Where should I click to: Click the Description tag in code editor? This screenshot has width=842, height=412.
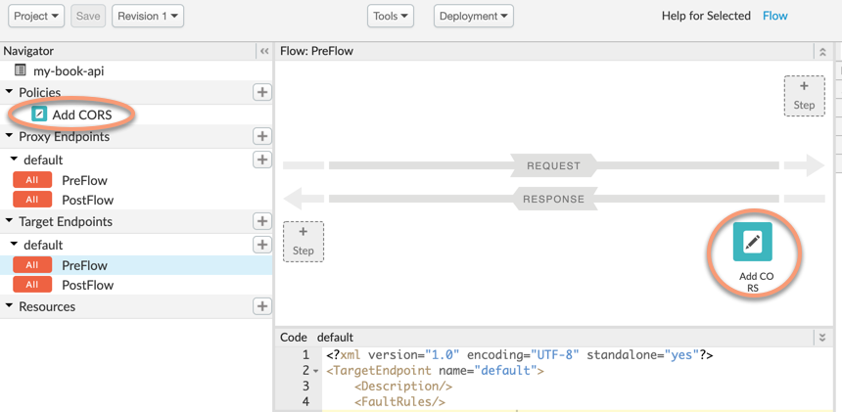click(x=403, y=387)
